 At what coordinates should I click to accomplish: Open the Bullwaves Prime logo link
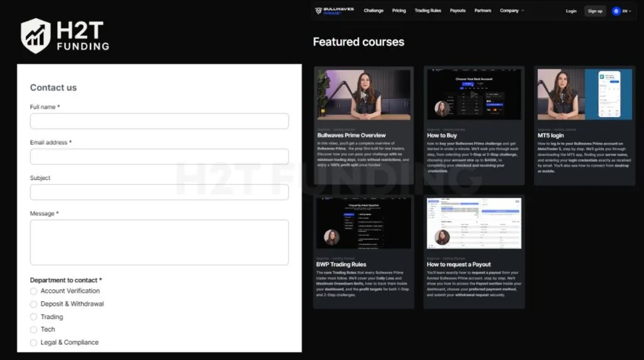(x=335, y=11)
